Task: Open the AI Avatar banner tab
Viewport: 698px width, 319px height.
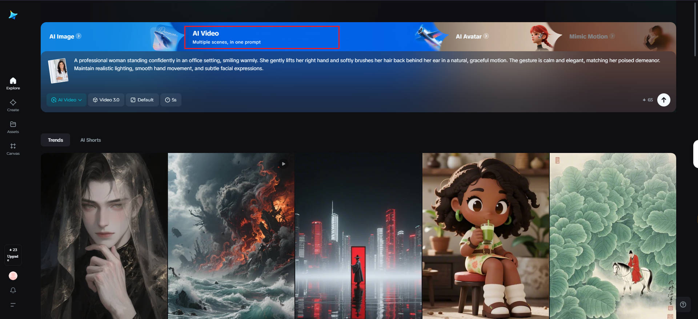Action: (472, 36)
